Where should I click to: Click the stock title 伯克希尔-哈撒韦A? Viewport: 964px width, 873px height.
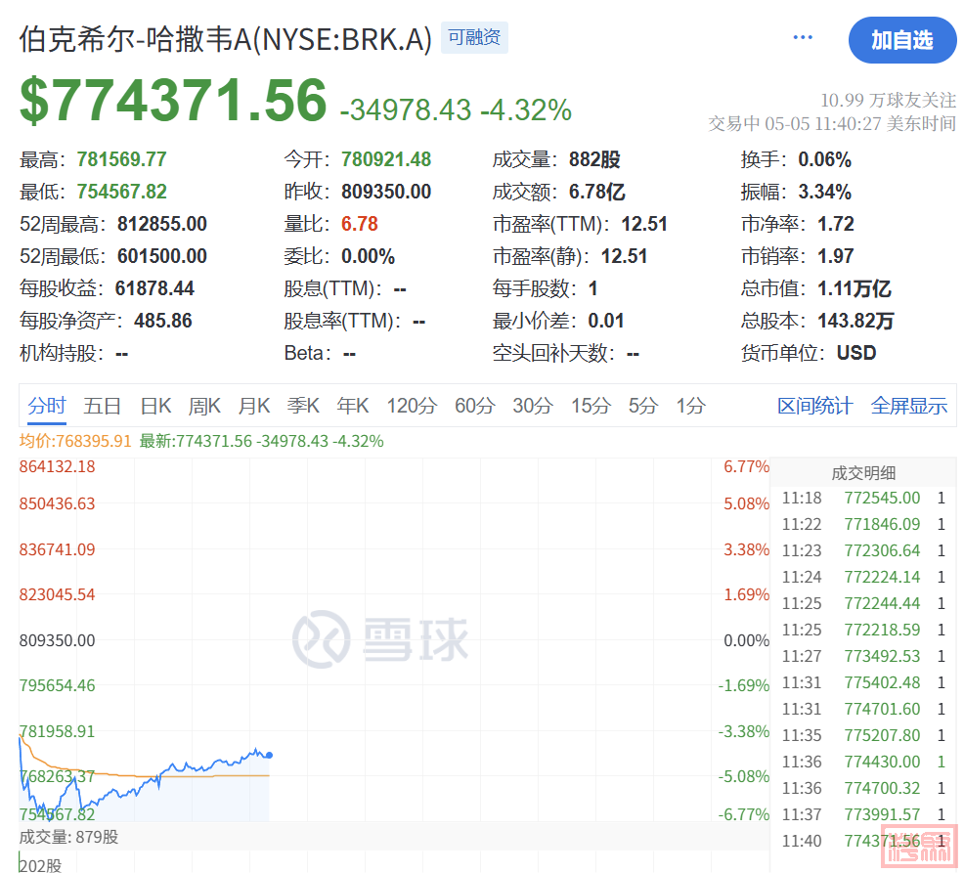pyautogui.click(x=226, y=39)
